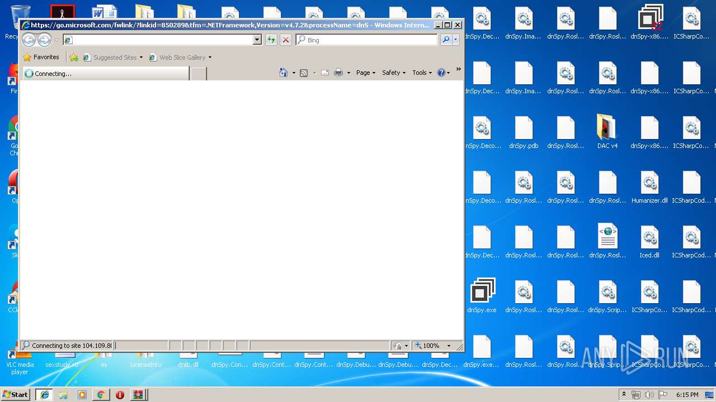
Task: Select the Iced.dll file
Action: pyautogui.click(x=649, y=241)
